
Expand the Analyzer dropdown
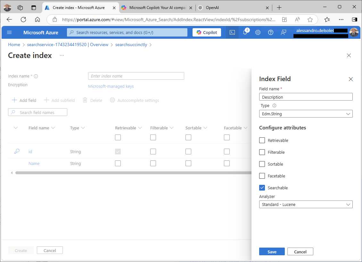click(x=305, y=204)
